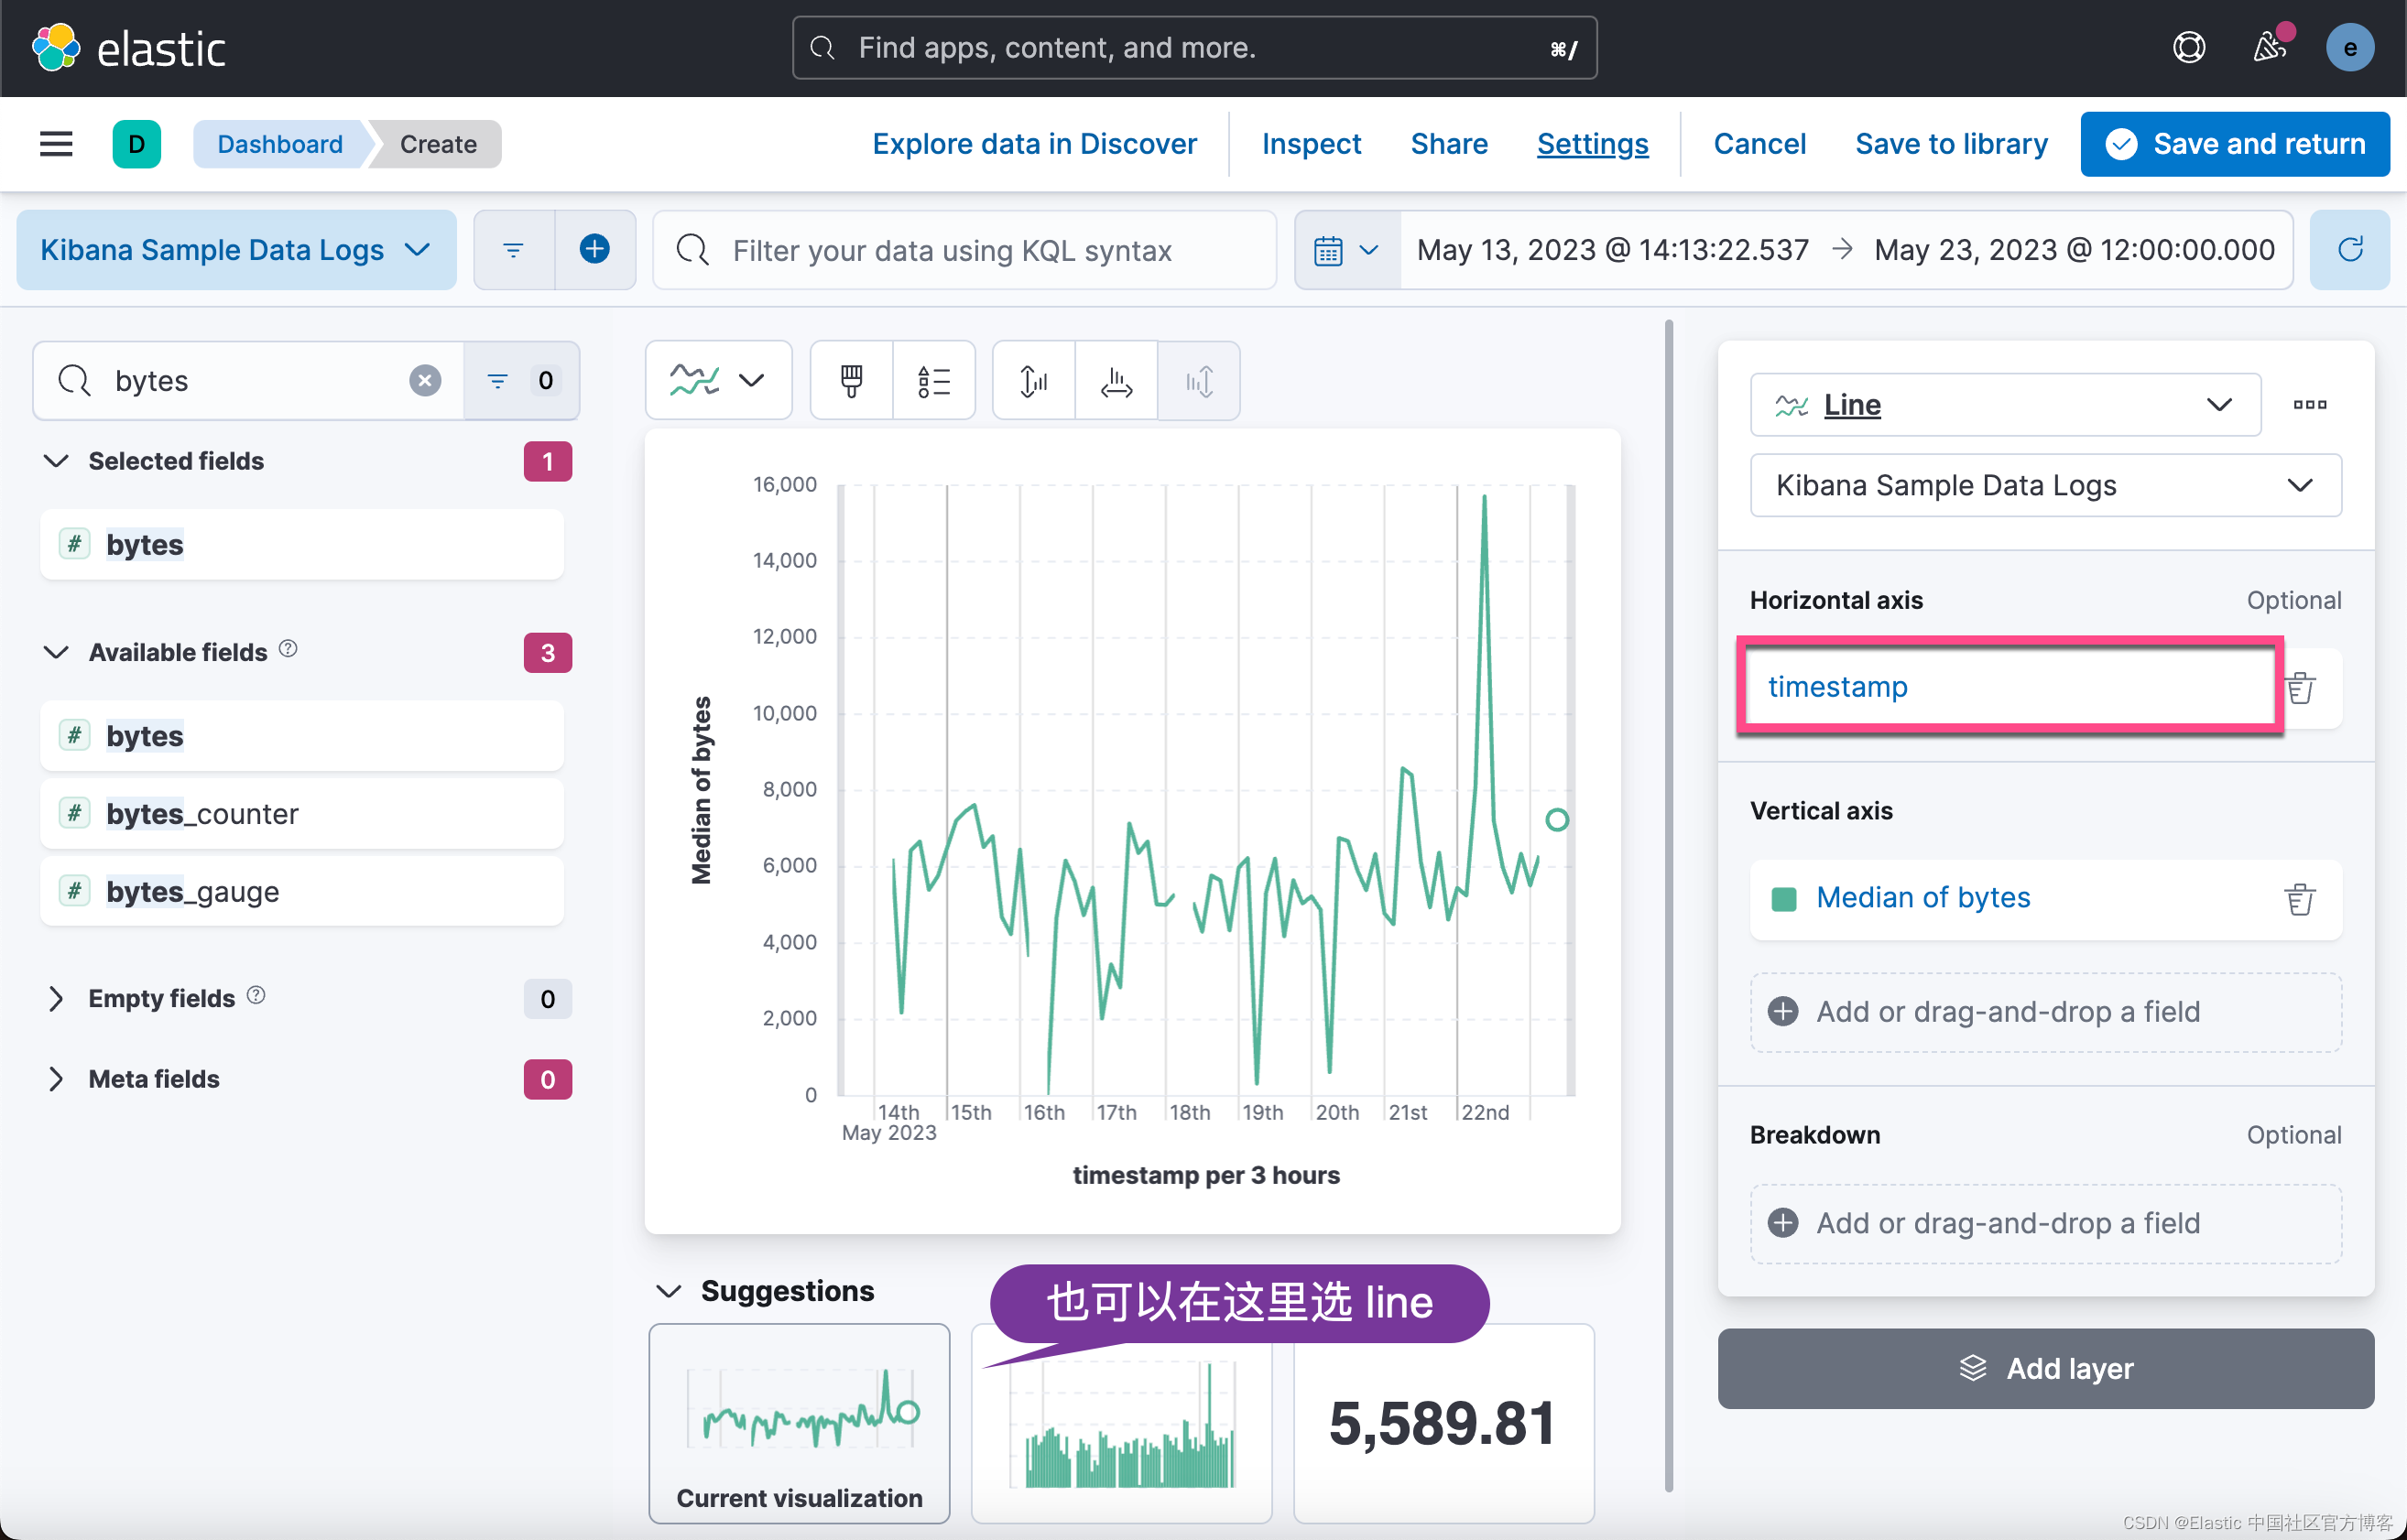The width and height of the screenshot is (2407, 1540).
Task: Click the Median of bytes green color swatch
Action: [x=1784, y=899]
